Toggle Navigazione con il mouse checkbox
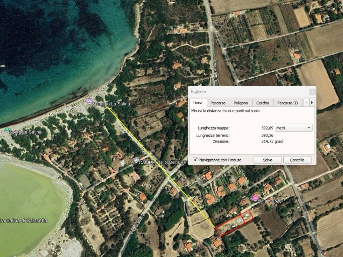The height and width of the screenshot is (257, 343). coord(195,160)
